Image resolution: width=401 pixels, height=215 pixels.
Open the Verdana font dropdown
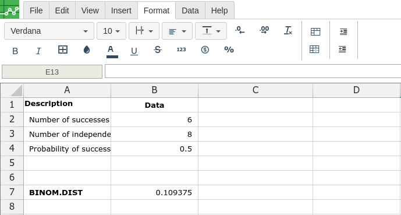49,31
